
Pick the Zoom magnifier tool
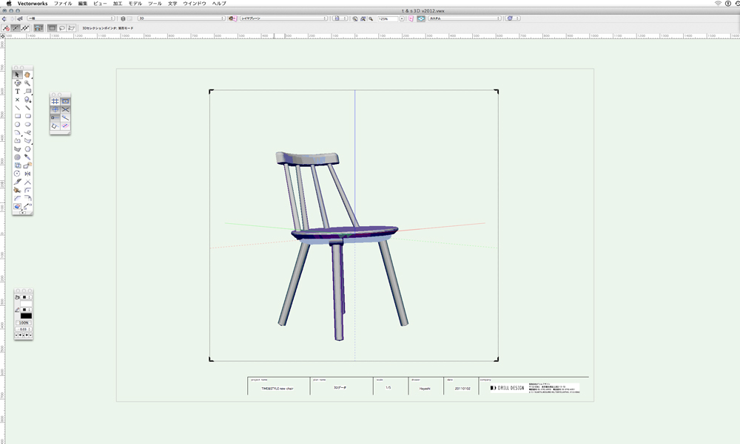tap(27, 83)
